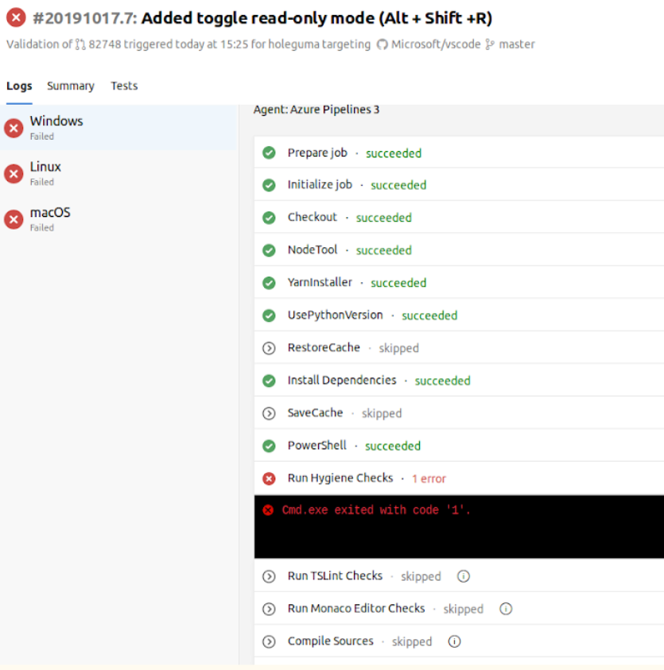The image size is (664, 670).
Task: Click the 'Agent: Azure Pipelines 3' header text
Action: coord(316,110)
